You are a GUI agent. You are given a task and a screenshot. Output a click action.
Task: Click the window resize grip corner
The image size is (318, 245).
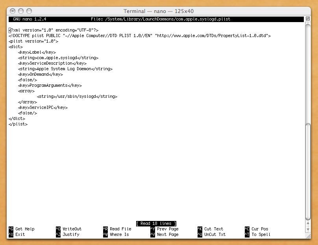pos(308,236)
